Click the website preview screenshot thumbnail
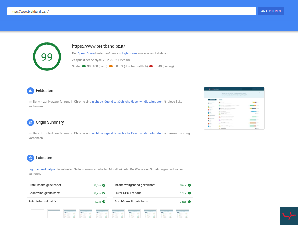This screenshot has width=298, height=225. pyautogui.click(x=234, y=109)
